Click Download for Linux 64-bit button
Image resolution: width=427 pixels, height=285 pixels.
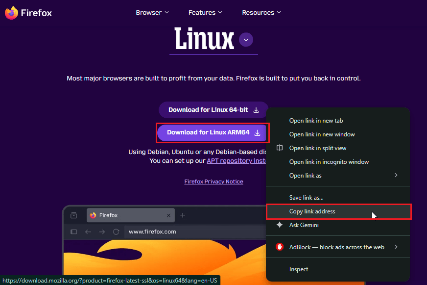tap(213, 110)
